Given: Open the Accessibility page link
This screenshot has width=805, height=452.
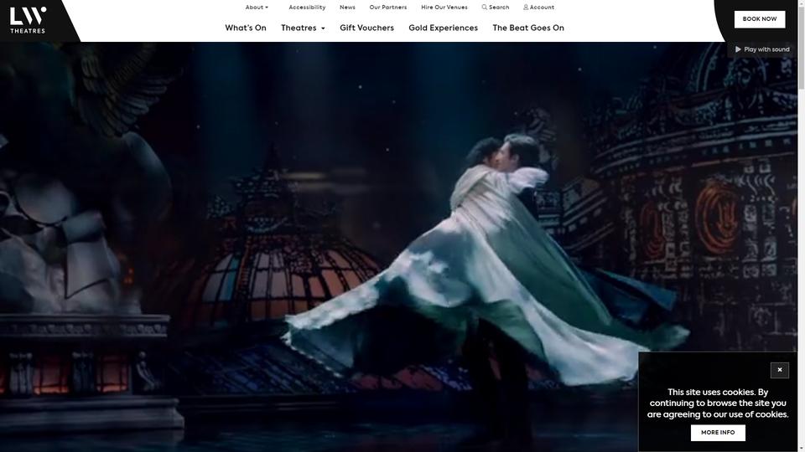Looking at the screenshot, I should pos(307,8).
